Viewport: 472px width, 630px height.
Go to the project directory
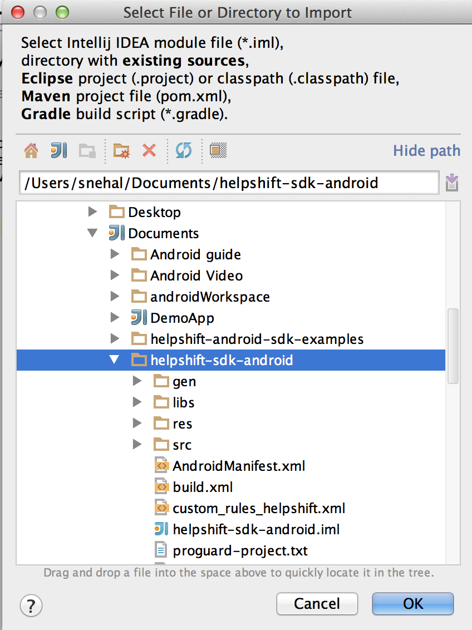59,150
